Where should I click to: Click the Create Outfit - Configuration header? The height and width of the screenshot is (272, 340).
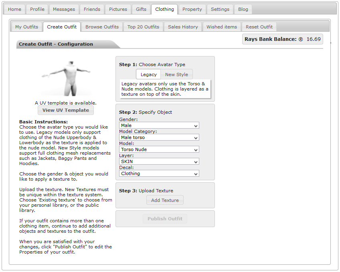coord(56,44)
